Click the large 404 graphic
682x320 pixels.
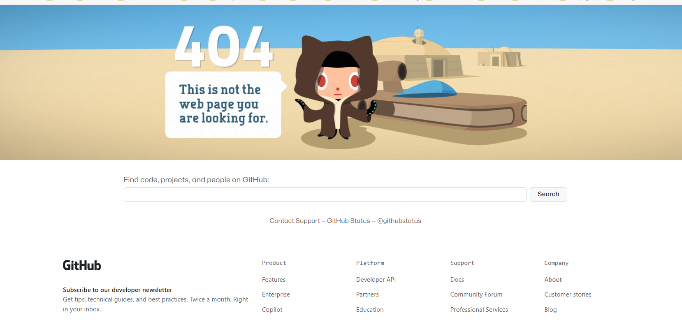224,46
